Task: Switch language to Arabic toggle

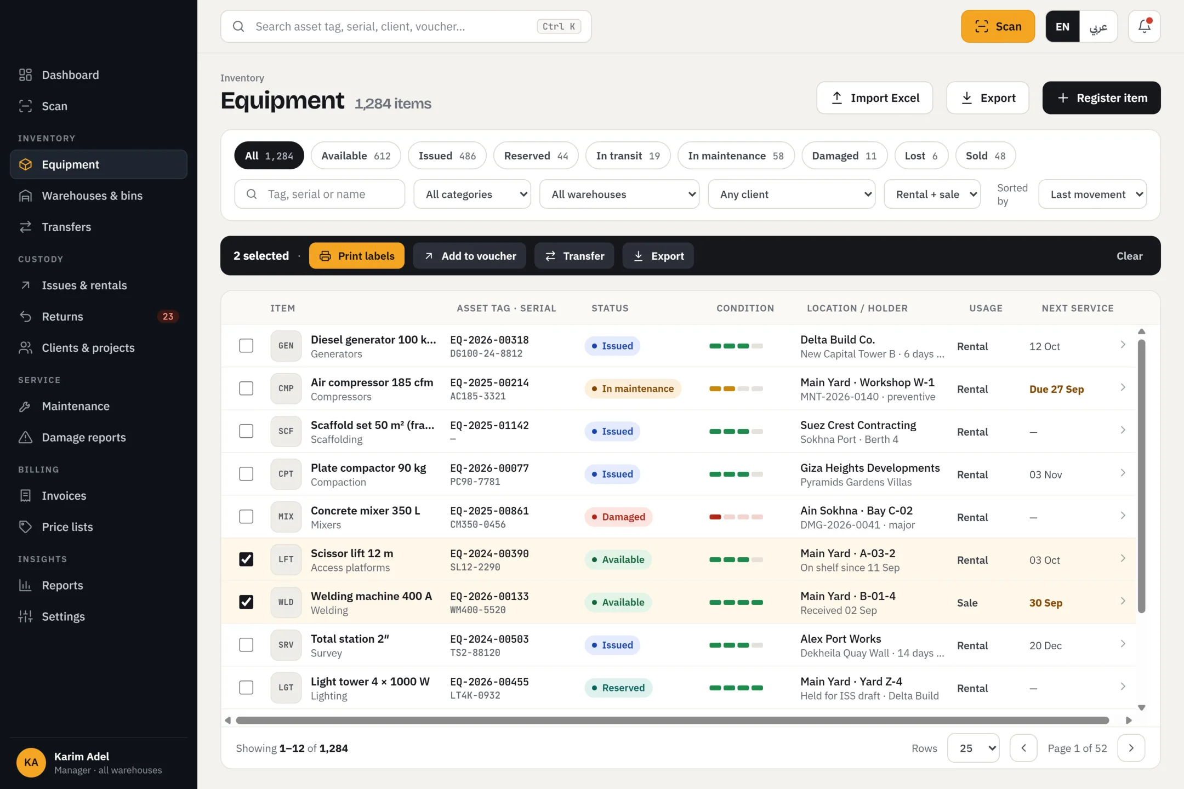Action: tap(1098, 26)
